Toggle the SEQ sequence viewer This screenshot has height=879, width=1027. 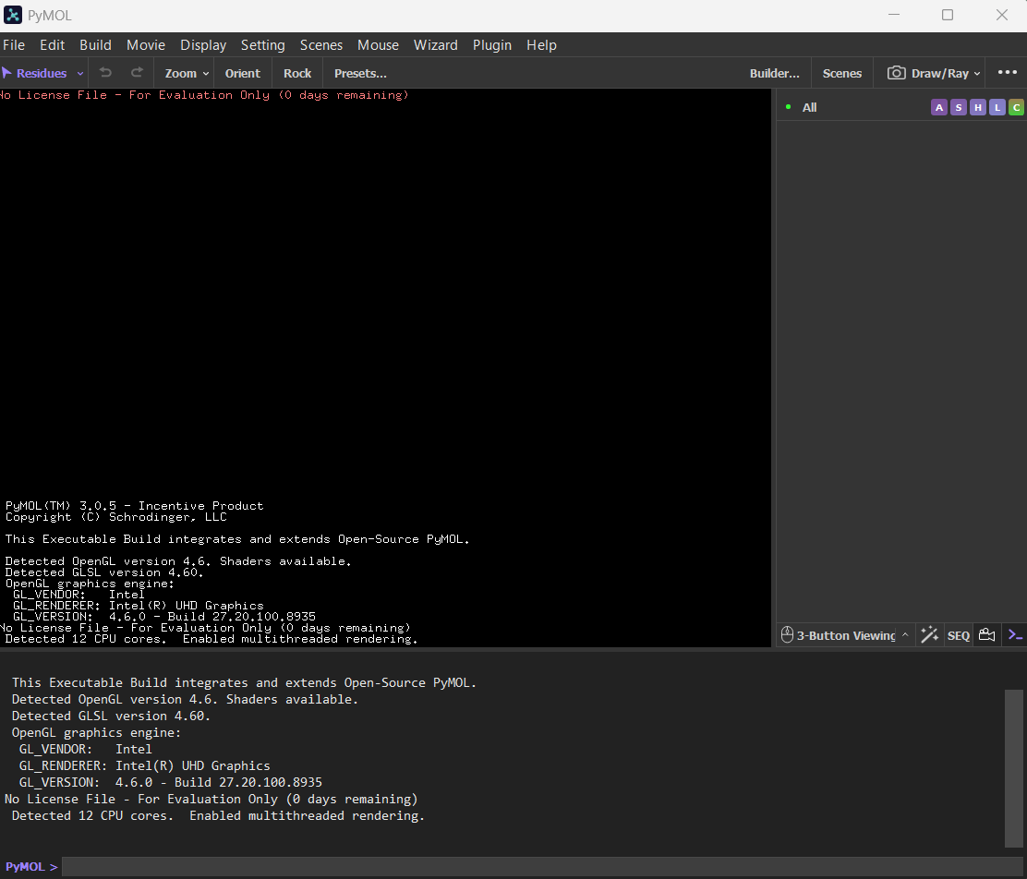[959, 635]
